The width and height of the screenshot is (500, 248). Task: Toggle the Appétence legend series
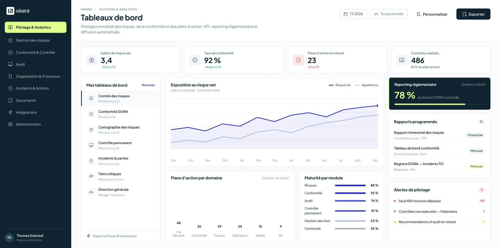pyautogui.click(x=366, y=85)
